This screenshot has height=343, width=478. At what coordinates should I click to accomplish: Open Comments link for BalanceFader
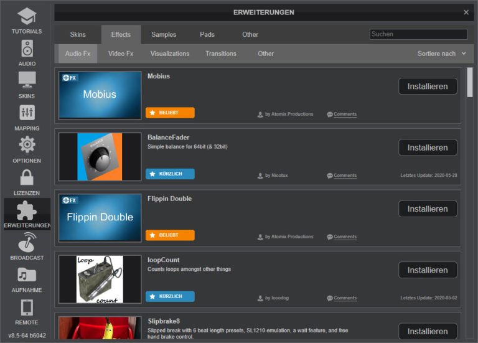pos(345,176)
